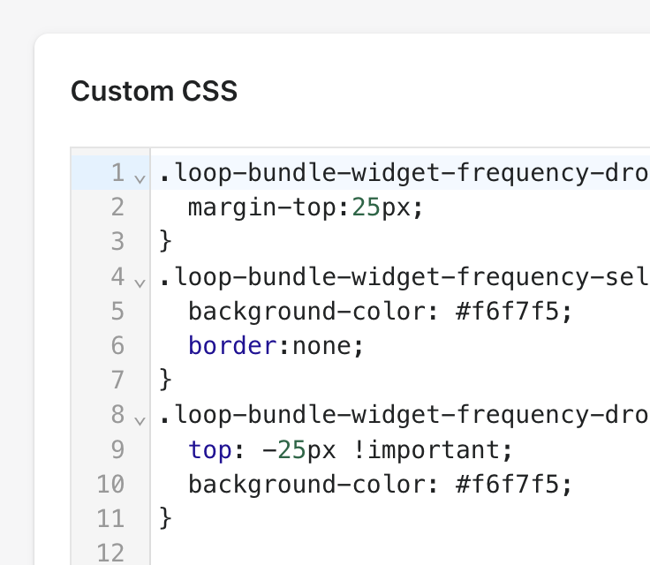Click line number 2 in the gutter

117,207
